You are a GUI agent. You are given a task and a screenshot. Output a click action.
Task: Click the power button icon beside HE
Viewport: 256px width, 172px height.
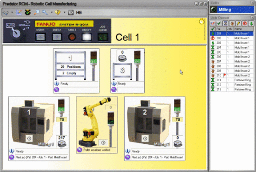(71, 12)
